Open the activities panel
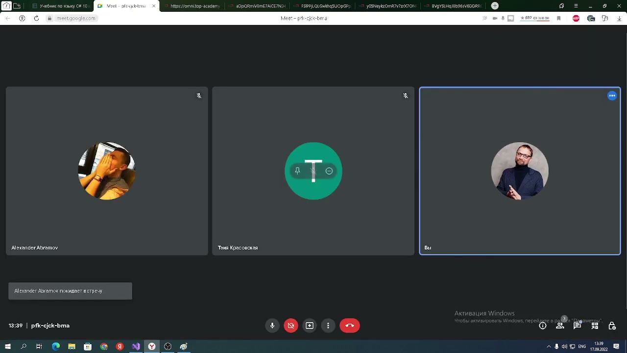 pos(595,326)
